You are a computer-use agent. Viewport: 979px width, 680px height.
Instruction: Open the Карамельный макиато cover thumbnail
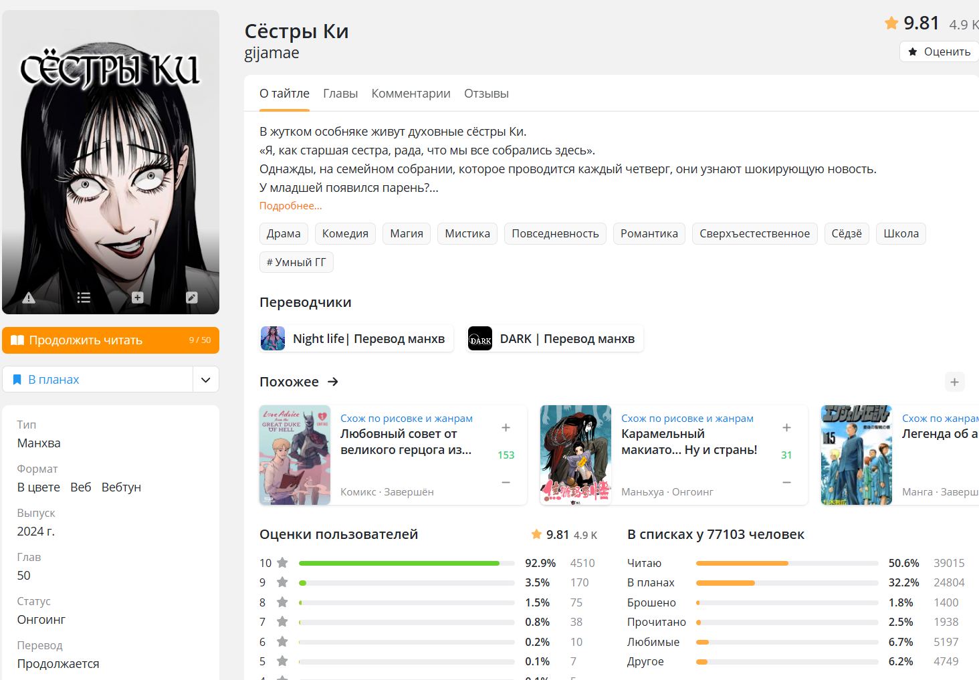coord(576,455)
